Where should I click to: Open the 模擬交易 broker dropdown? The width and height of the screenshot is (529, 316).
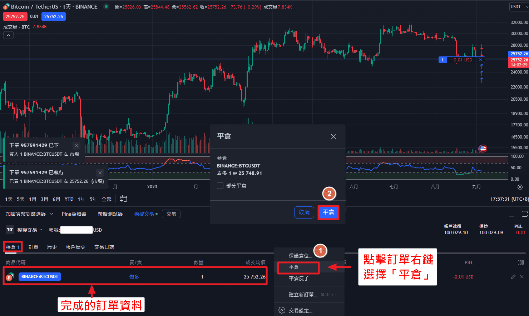pyautogui.click(x=30, y=230)
